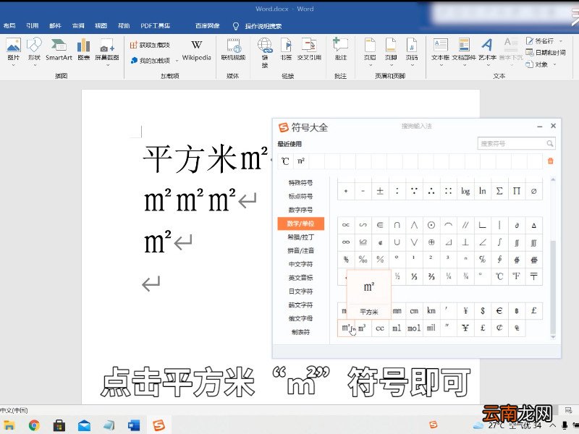Viewport: 579px width, 434px height.
Task: Insert a 交叉引用 cross-reference
Action: [x=309, y=50]
